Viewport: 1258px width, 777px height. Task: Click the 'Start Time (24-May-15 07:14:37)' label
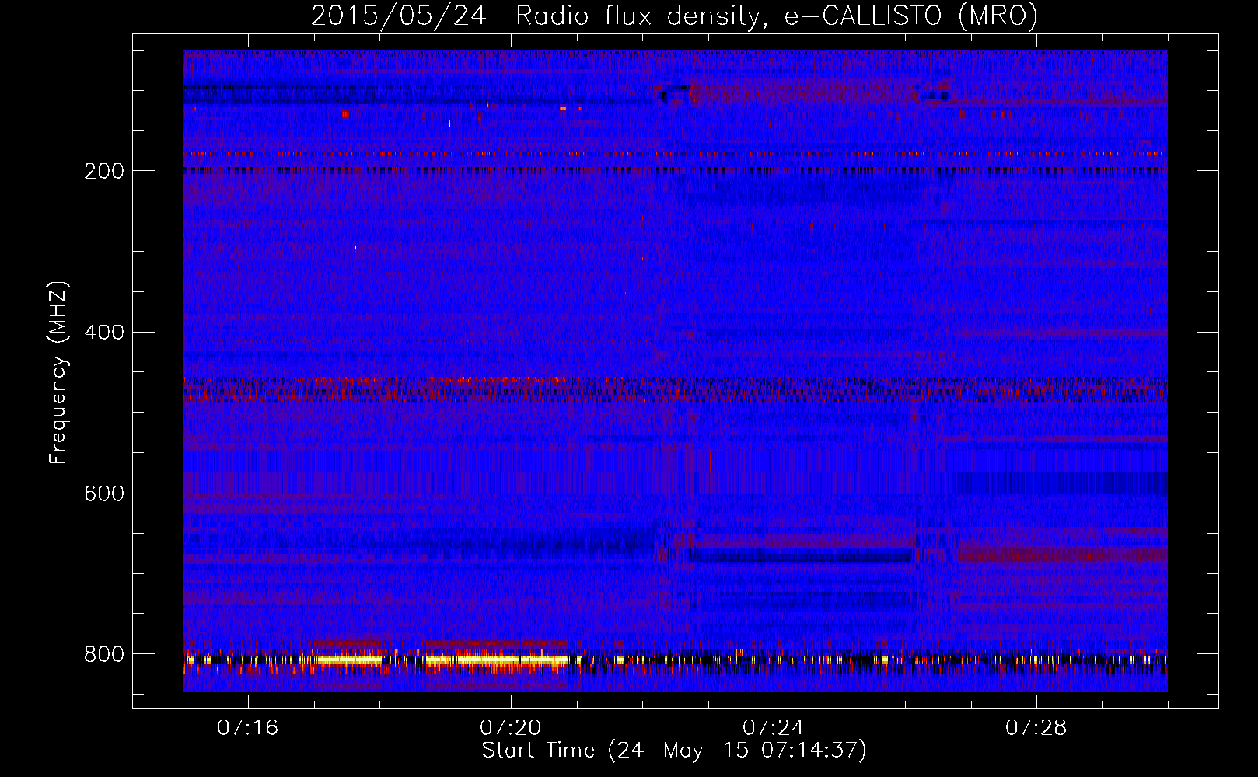point(674,751)
